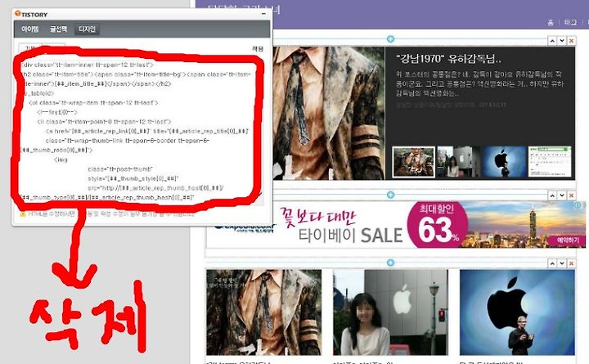The image size is (589, 364).
Task: Open the 글선택 tab
Action: [59, 29]
